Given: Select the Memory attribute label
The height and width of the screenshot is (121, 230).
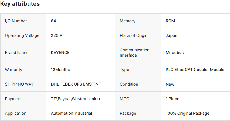Looking at the screenshot, I should 128,21.
